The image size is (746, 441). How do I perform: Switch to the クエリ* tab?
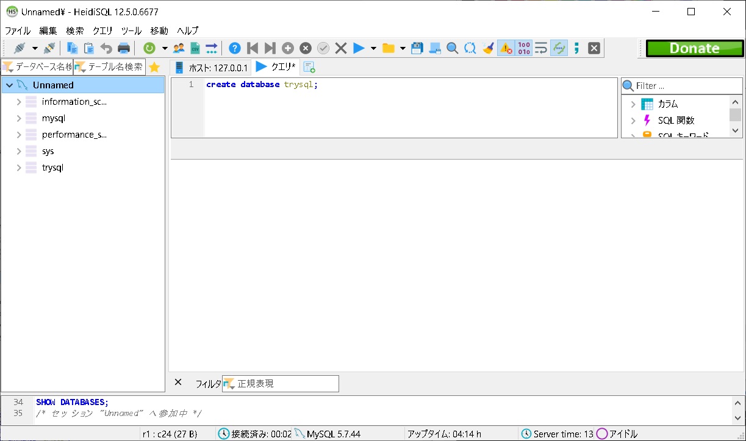click(x=276, y=66)
